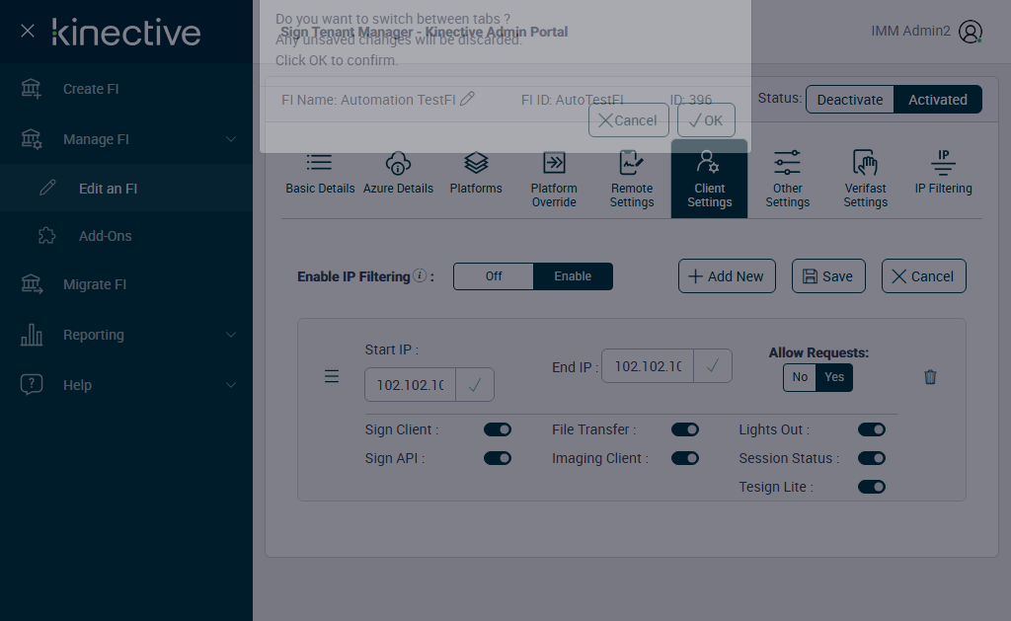Click the Kinective logo
The height and width of the screenshot is (621, 1011).
(x=126, y=33)
